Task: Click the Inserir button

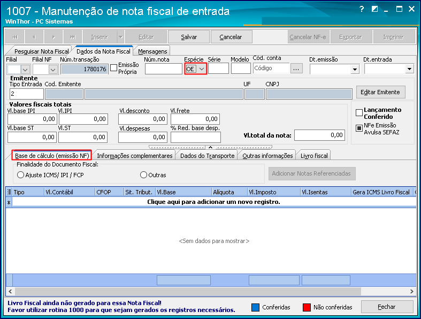Action: (x=100, y=37)
